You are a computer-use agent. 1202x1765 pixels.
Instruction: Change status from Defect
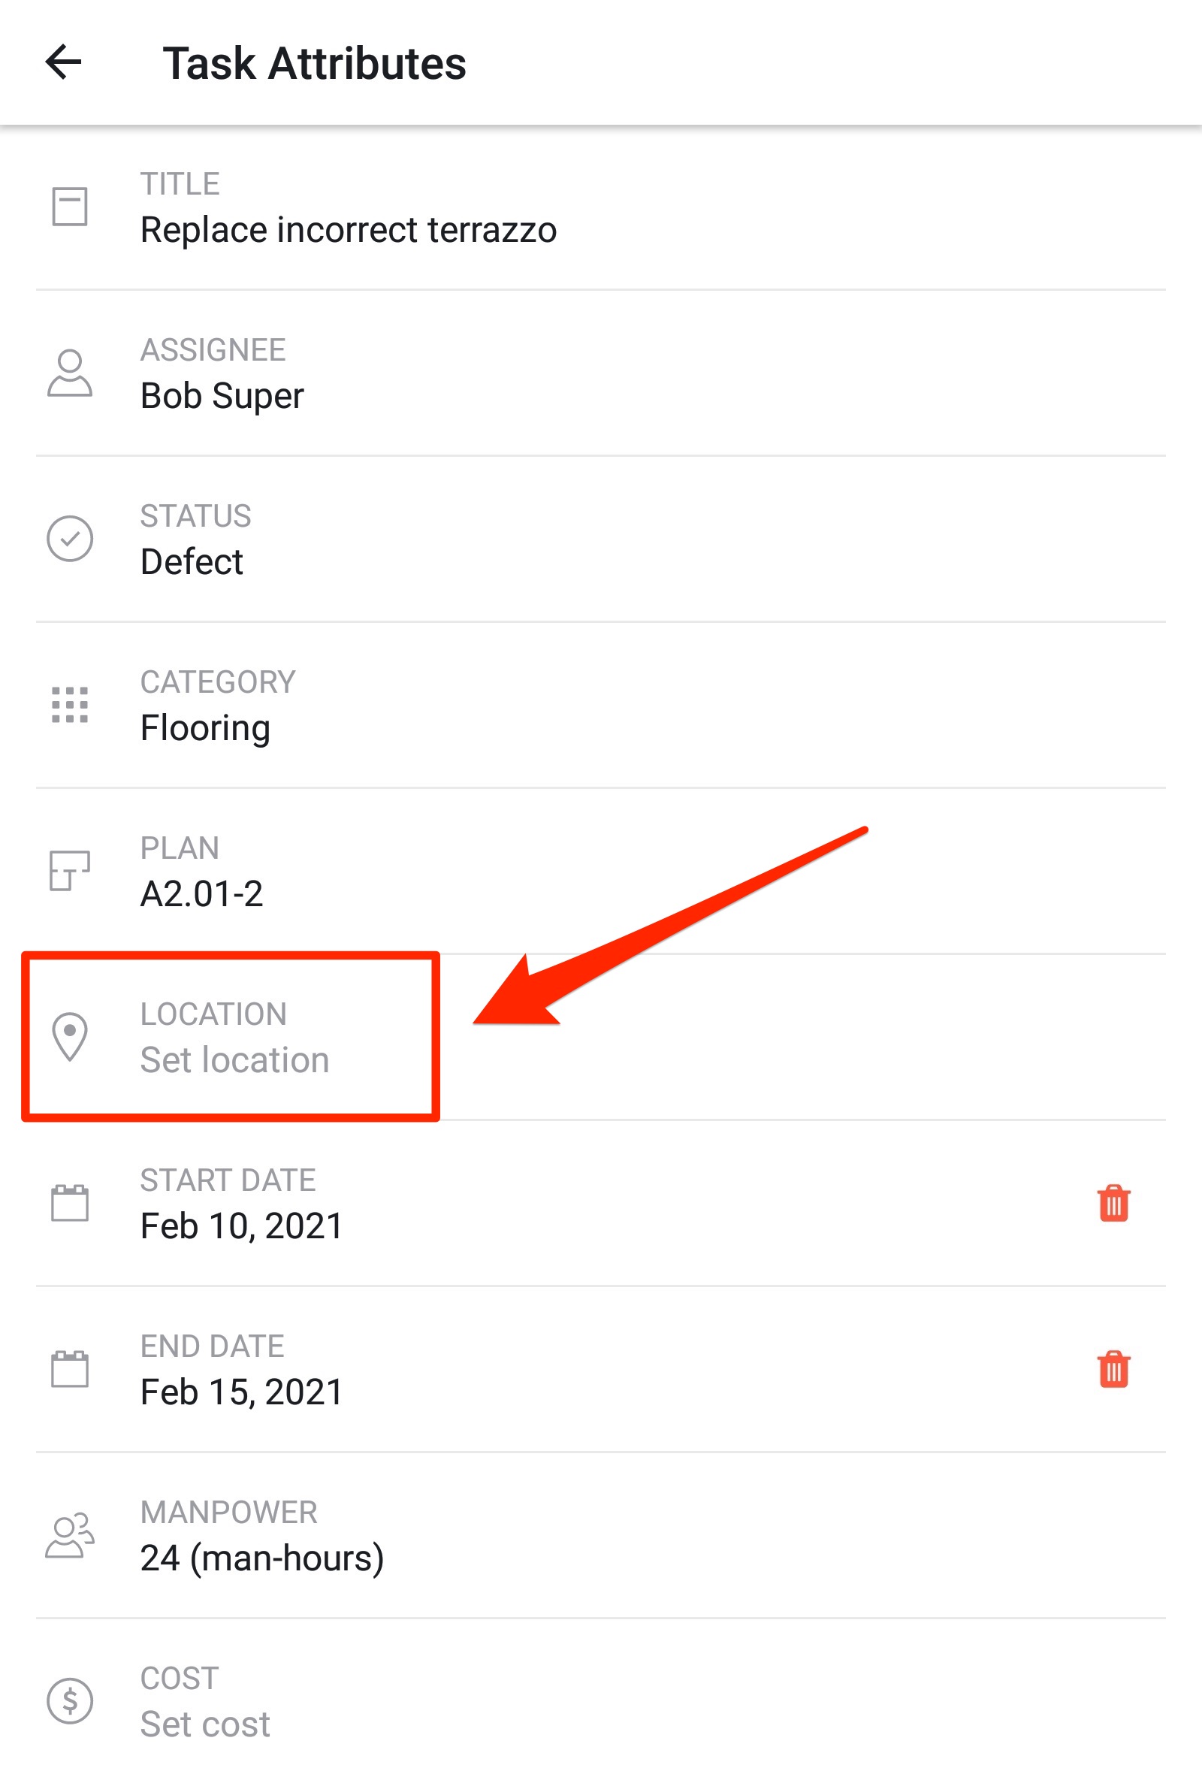coord(600,539)
